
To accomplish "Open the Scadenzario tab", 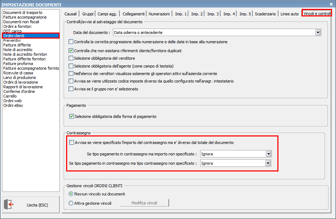I will [x=265, y=14].
